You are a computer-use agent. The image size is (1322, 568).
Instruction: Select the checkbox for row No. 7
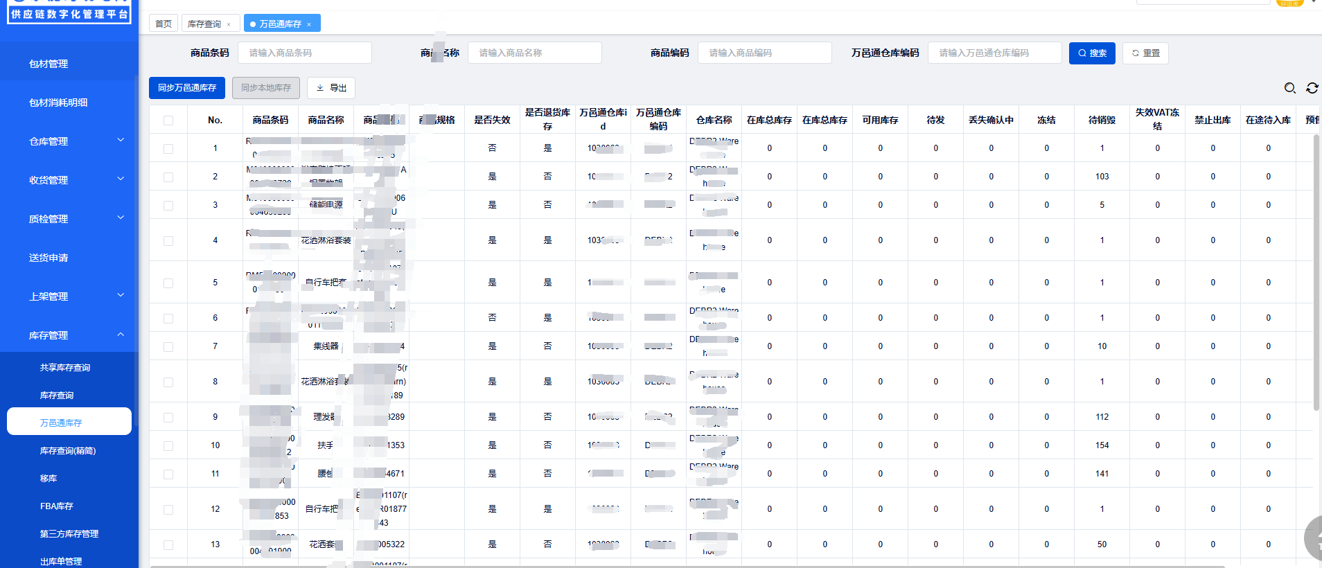(x=168, y=347)
